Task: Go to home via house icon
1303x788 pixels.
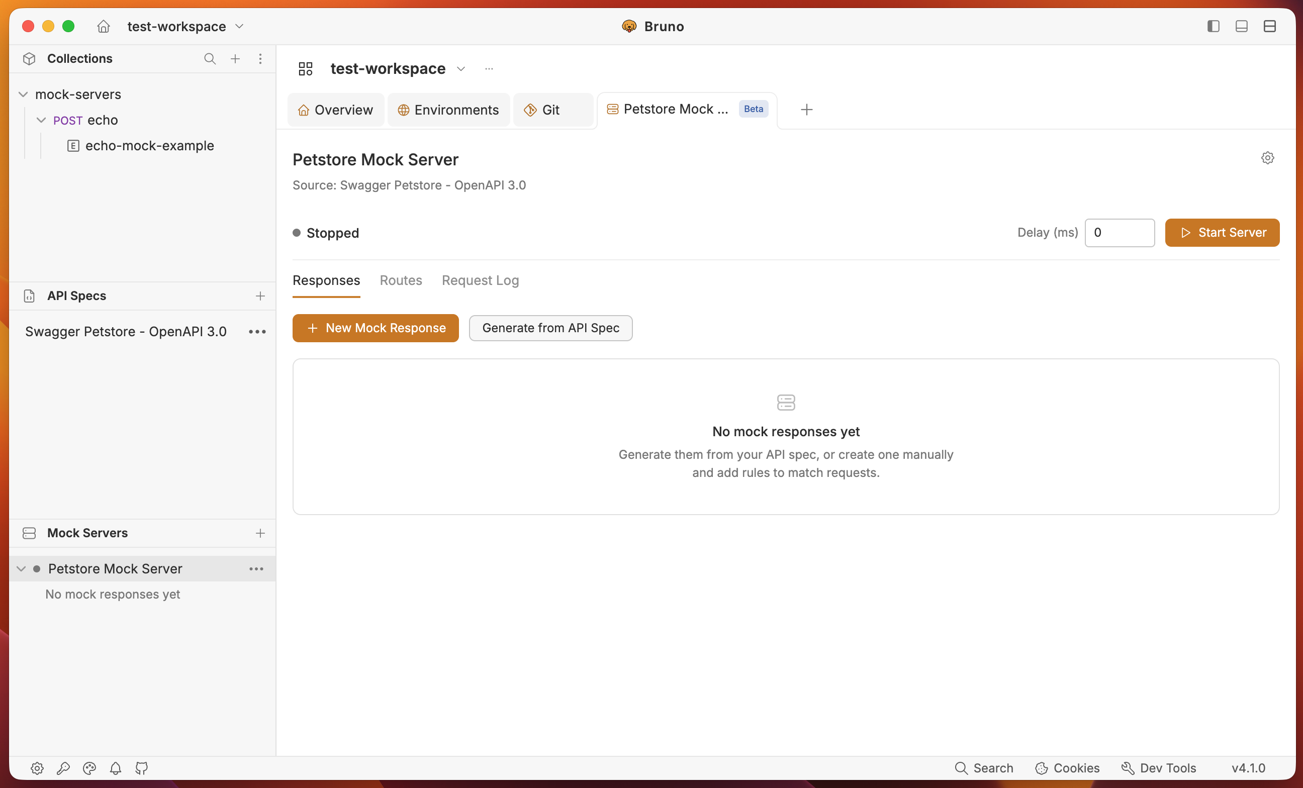Action: point(103,27)
